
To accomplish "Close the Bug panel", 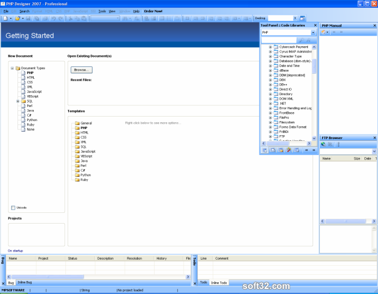I will click(3, 283).
